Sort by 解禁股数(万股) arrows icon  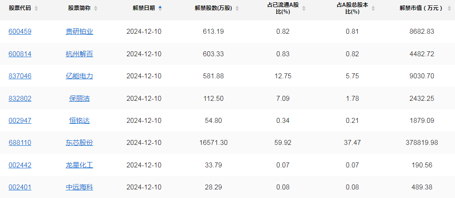[237, 9]
